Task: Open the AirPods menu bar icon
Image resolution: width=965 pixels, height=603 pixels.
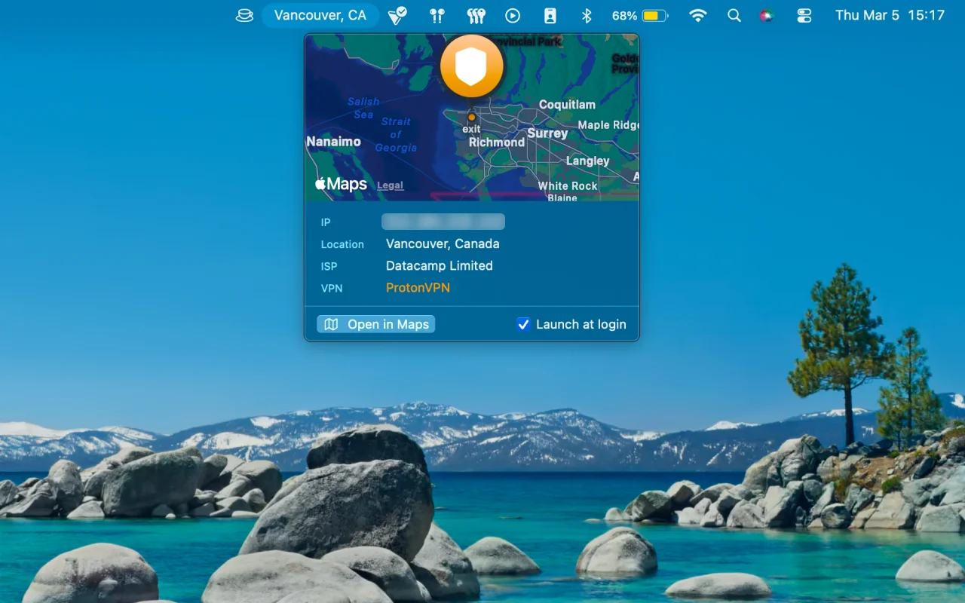Action: click(437, 15)
